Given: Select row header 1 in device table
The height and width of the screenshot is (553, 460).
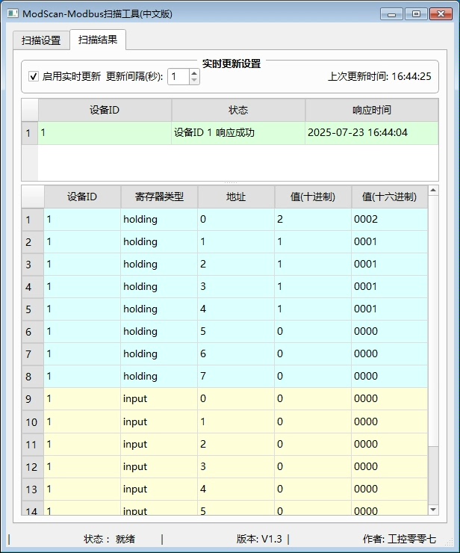Looking at the screenshot, I should pyautogui.click(x=30, y=133).
